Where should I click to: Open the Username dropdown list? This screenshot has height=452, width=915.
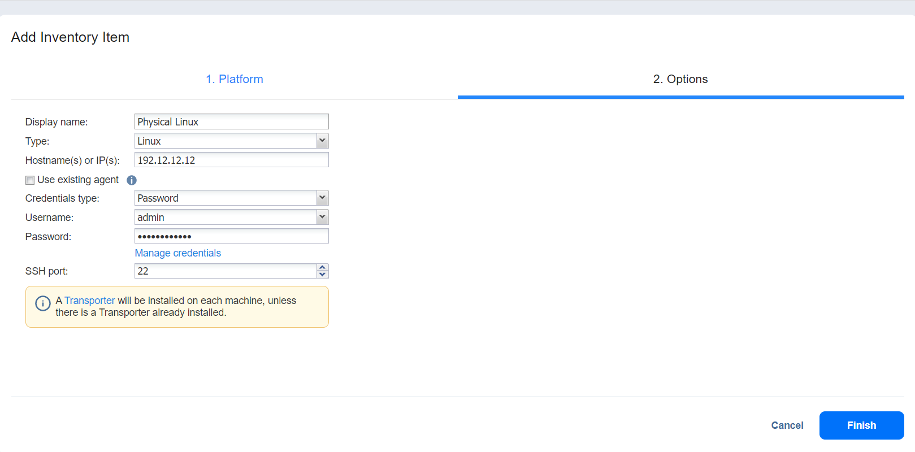pos(322,217)
